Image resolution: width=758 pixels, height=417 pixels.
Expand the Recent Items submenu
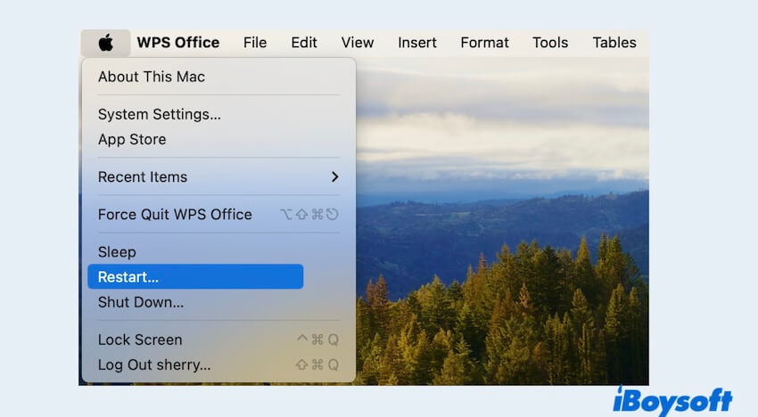tap(219, 176)
